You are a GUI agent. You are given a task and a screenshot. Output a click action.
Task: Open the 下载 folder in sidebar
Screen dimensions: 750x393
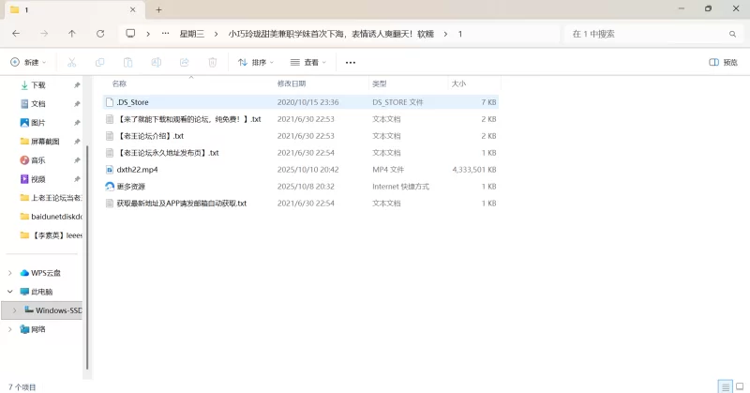pos(37,84)
